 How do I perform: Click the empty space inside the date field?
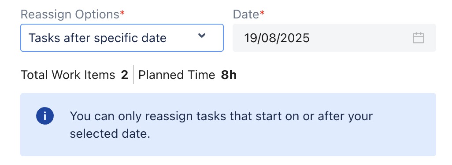pos(360,38)
